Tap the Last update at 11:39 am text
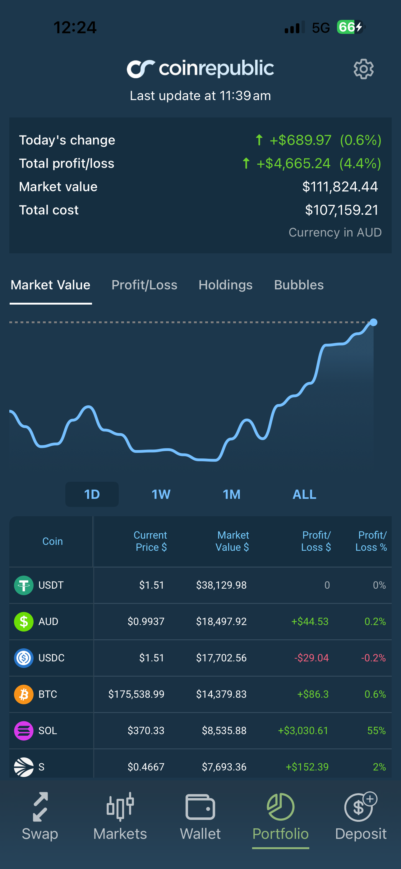The width and height of the screenshot is (401, 869). tap(200, 96)
